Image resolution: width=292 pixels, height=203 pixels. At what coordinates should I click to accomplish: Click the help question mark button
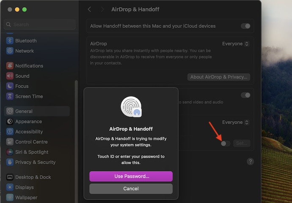pos(250,162)
